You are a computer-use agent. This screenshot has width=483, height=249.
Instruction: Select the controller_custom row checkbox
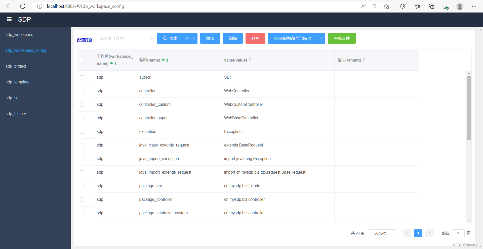(82, 105)
